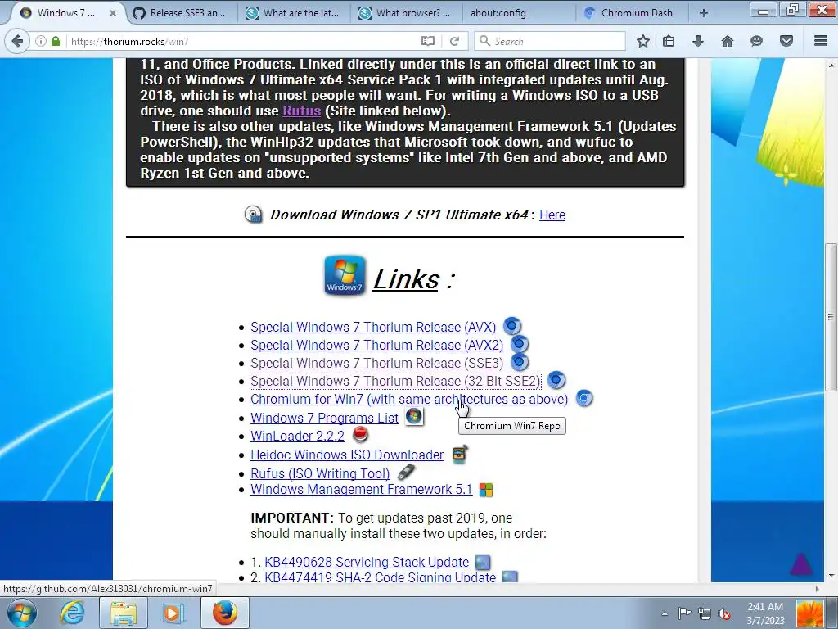Click Thorium icon beside the AVX release link
Screen dimensions: 838x629
click(512, 326)
